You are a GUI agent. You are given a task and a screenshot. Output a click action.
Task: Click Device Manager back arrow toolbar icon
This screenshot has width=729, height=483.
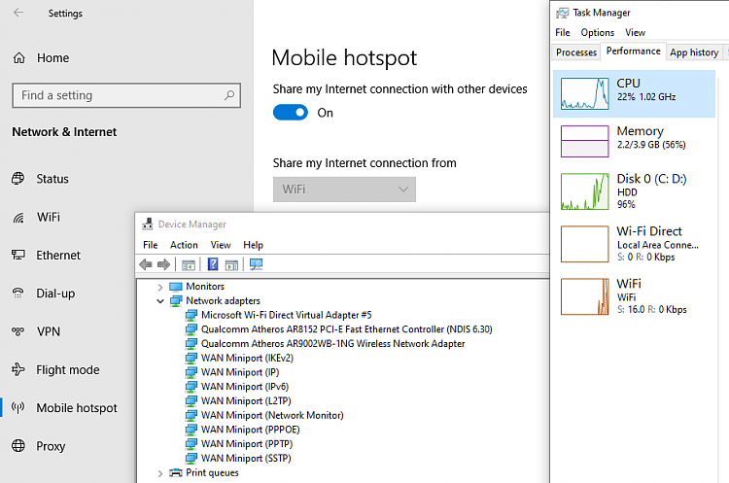pos(146,264)
